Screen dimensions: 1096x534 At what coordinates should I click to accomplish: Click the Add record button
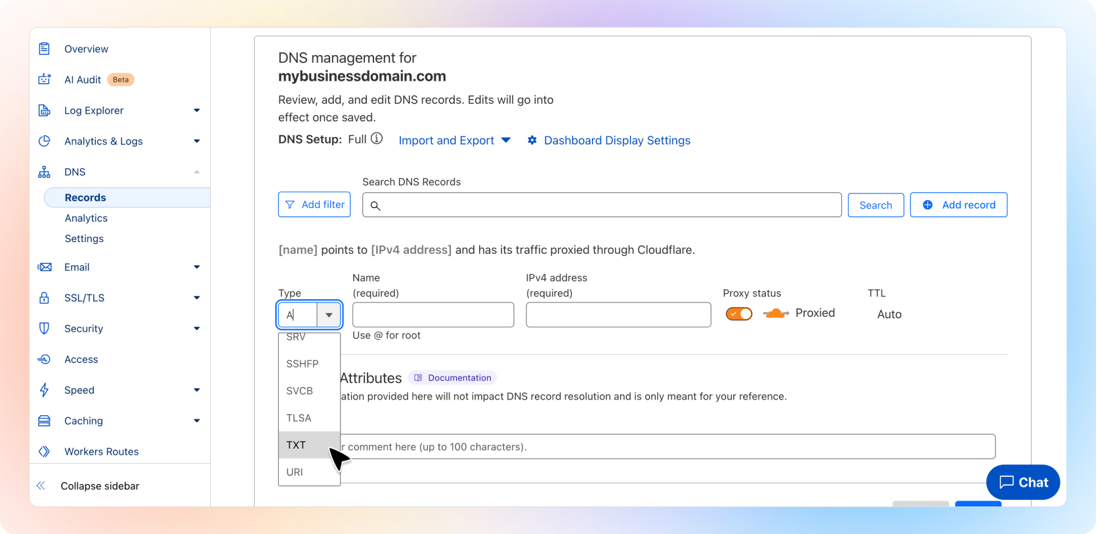(x=958, y=205)
